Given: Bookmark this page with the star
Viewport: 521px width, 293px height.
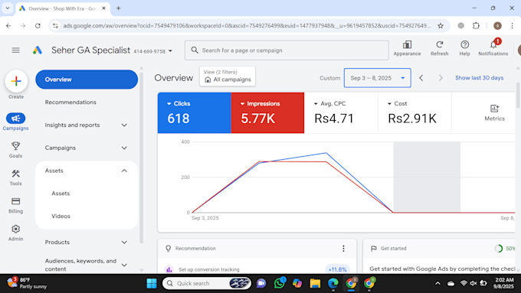Looking at the screenshot, I should click(441, 25).
